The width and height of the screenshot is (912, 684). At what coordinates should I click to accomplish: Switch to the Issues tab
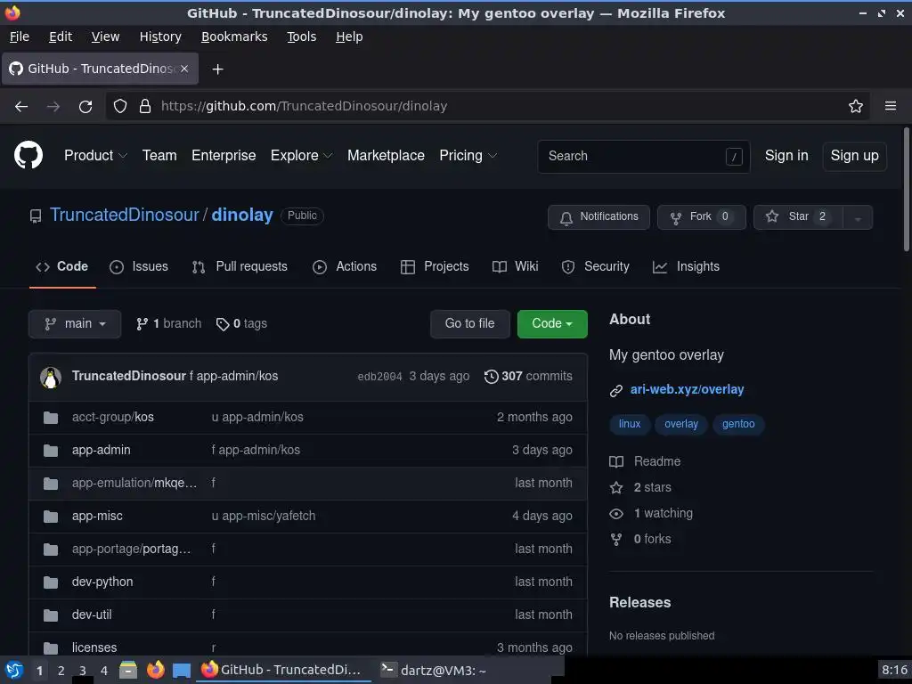(138, 266)
